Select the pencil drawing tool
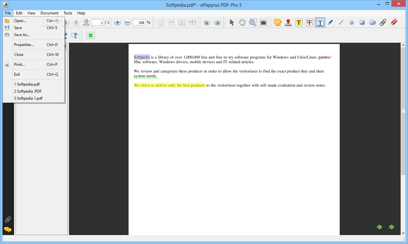This screenshot has height=244, width=408. (x=330, y=22)
